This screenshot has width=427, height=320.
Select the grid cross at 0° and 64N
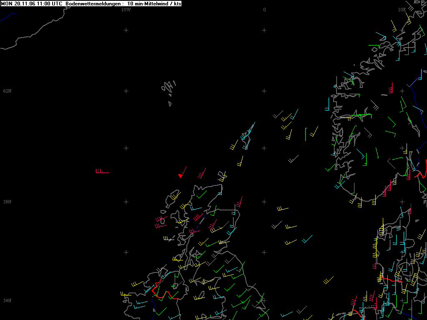point(264,30)
